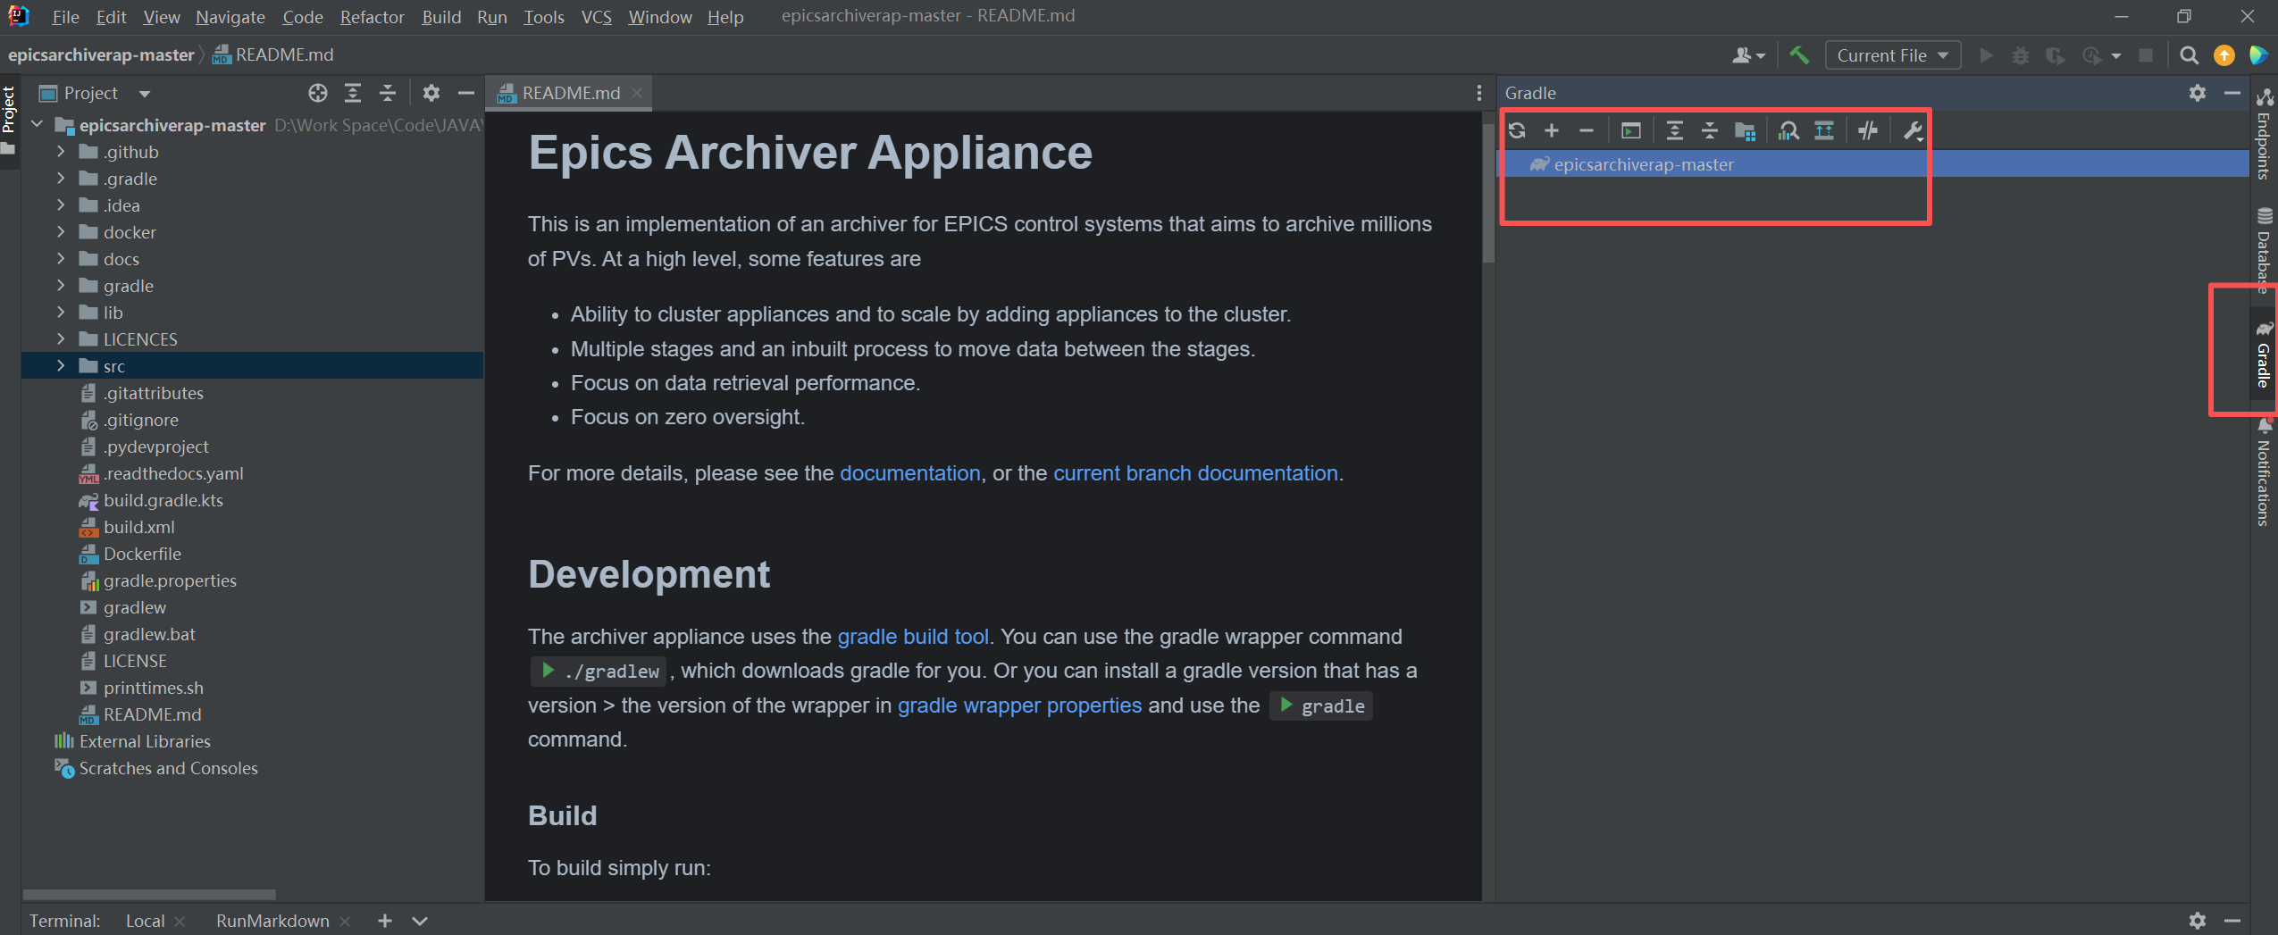Image resolution: width=2278 pixels, height=935 pixels.
Task: Open Code With Me users dropdown
Action: click(x=1748, y=55)
